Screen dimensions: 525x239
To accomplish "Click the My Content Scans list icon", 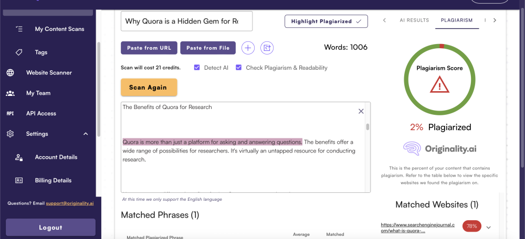I will [19, 29].
